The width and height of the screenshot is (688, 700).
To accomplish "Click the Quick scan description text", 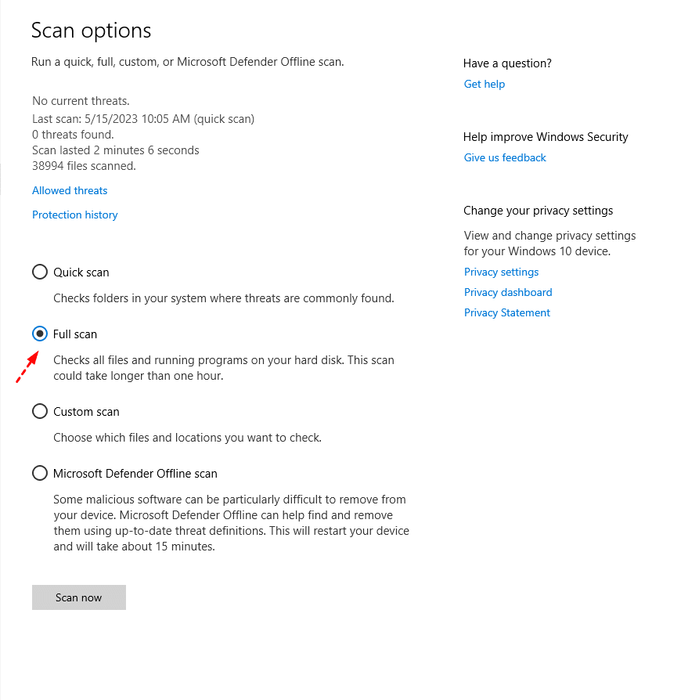I will point(224,298).
